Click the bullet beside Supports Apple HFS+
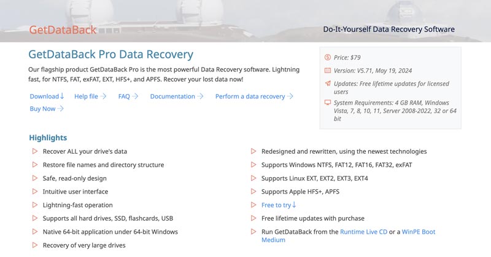 coord(253,191)
